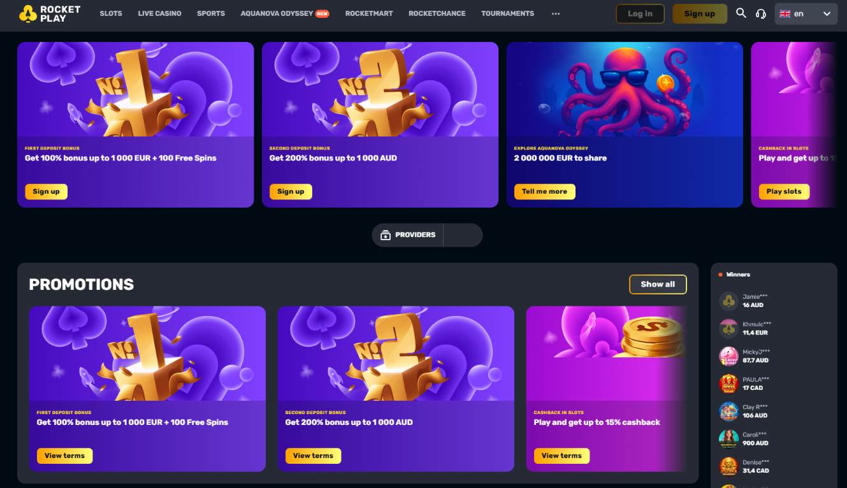847x488 pixels.
Task: Open MickyJ*** winner game icon
Action: 728,356
